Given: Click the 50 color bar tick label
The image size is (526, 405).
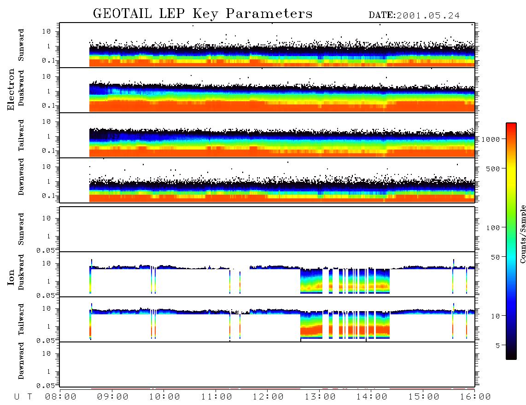Looking at the screenshot, I should point(495,257).
